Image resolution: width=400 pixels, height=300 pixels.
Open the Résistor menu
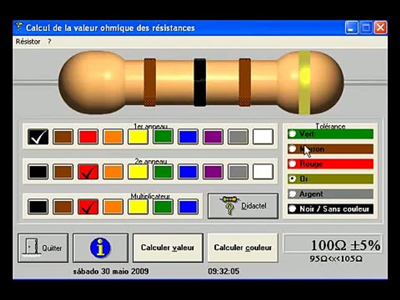[28, 42]
